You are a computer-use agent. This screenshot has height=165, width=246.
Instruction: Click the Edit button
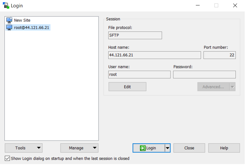click(127, 87)
